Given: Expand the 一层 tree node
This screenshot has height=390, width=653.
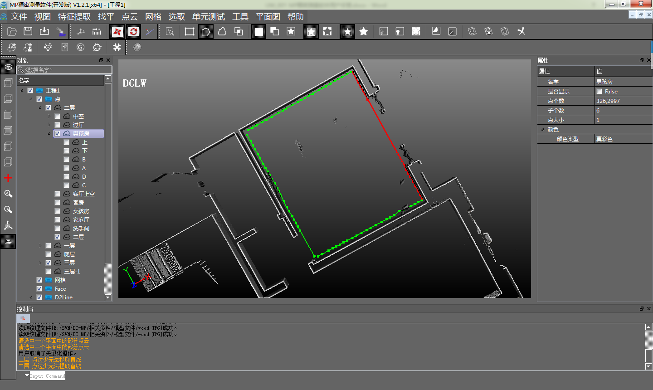Looking at the screenshot, I should tap(40, 246).
